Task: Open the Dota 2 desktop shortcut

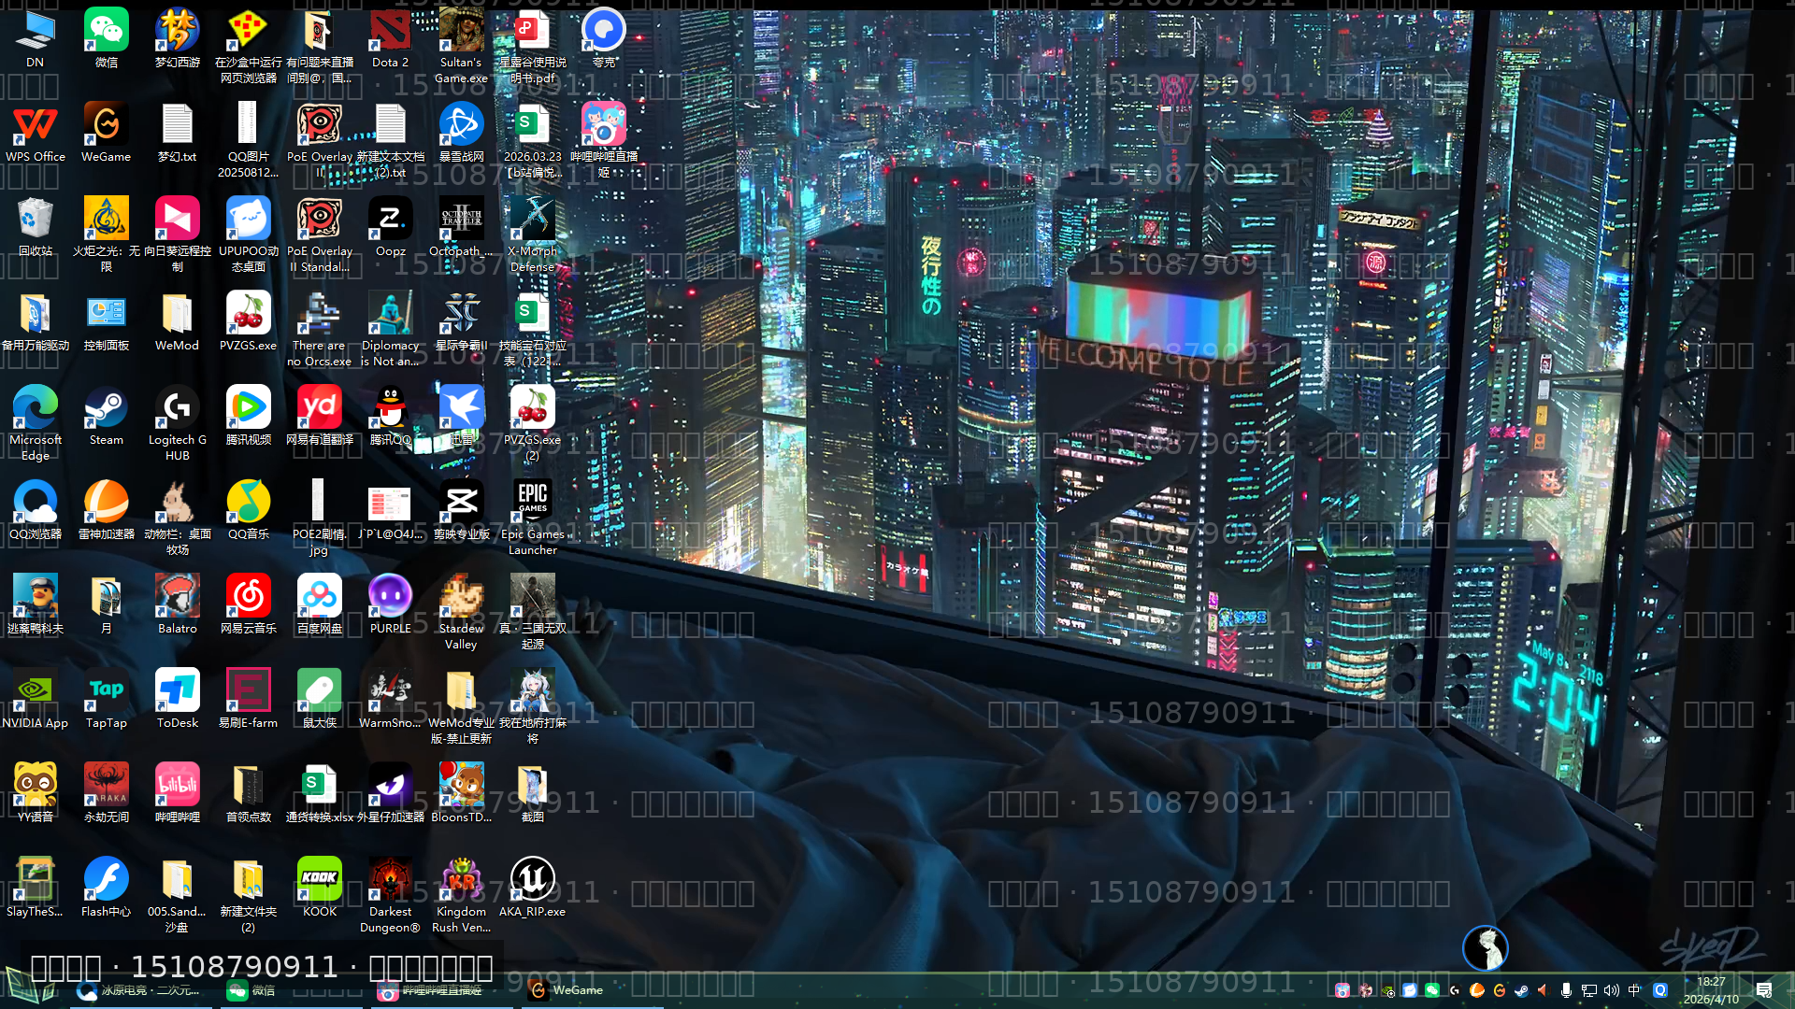Action: 390,32
